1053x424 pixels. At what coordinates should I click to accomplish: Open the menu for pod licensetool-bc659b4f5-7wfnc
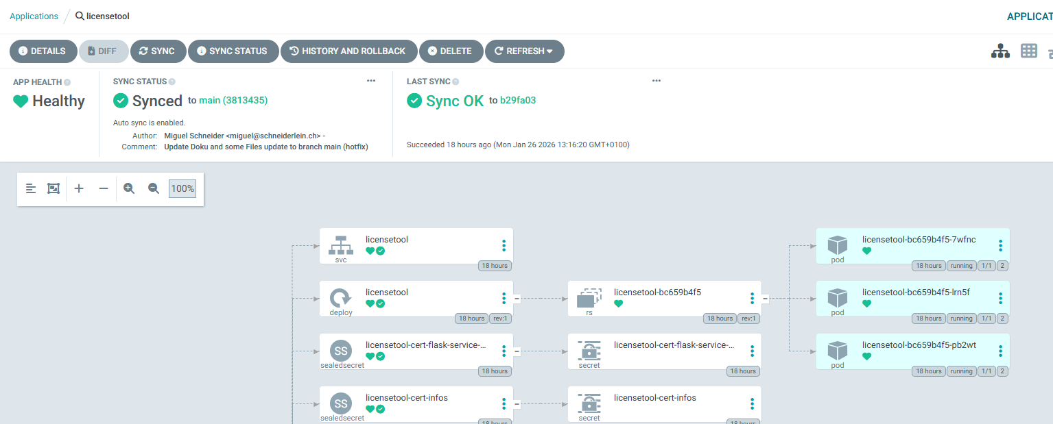click(1000, 246)
